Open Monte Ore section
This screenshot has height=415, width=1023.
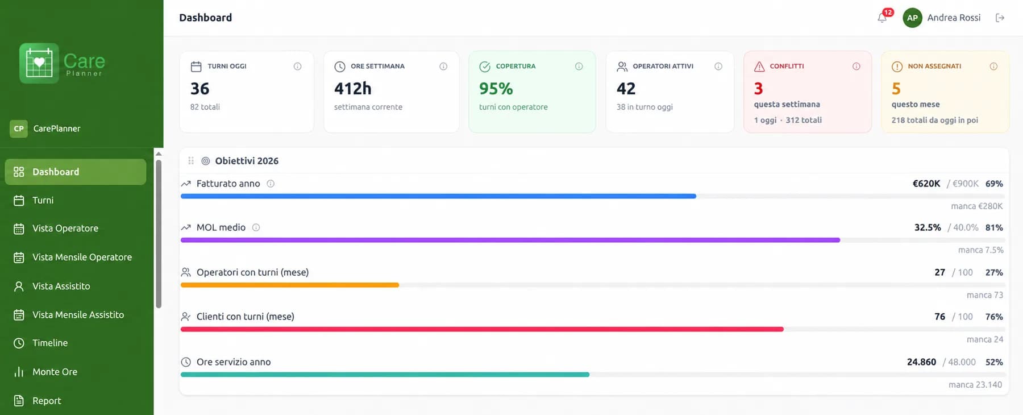pyautogui.click(x=76, y=372)
